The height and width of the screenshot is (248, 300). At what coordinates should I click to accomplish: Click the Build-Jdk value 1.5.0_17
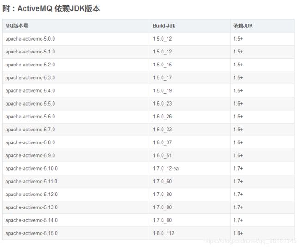(162, 78)
